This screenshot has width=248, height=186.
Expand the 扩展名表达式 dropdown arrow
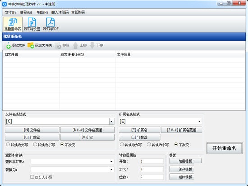coord(199,121)
